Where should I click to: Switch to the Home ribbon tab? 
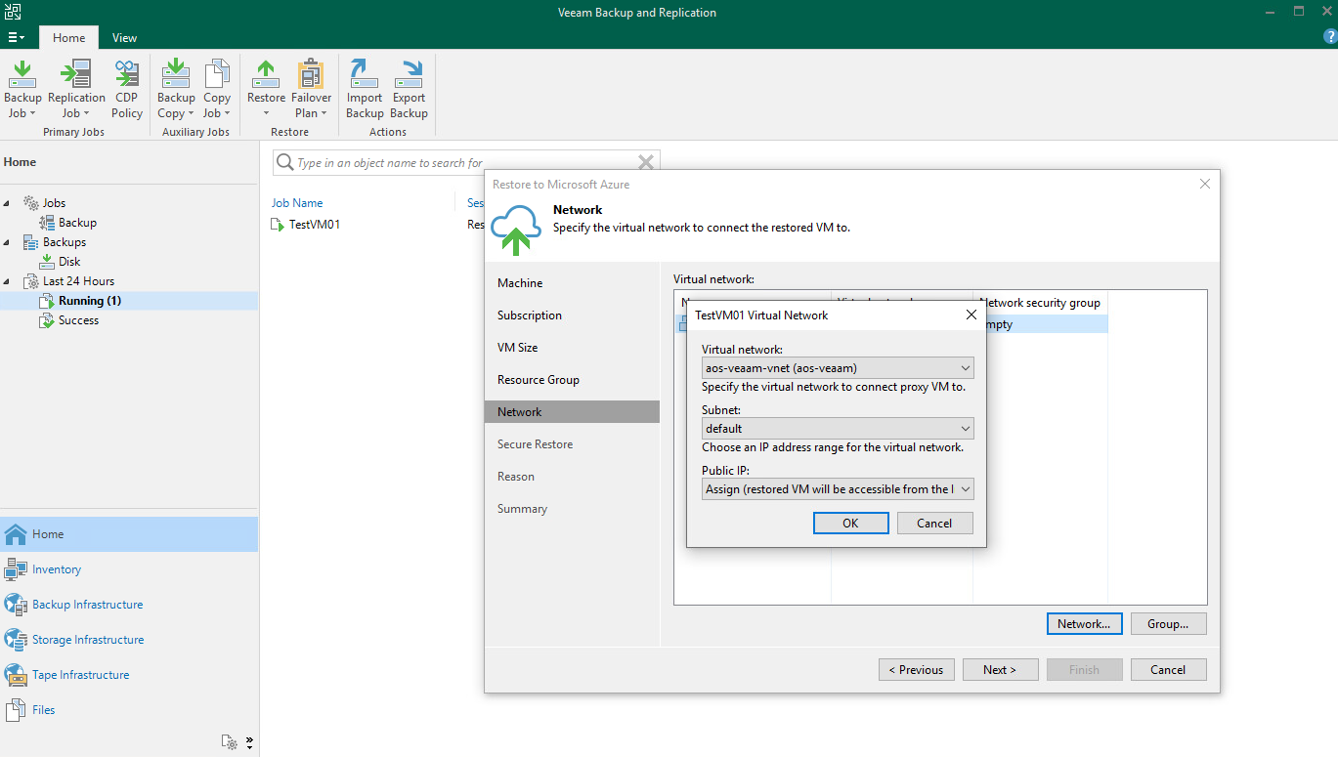pyautogui.click(x=68, y=38)
